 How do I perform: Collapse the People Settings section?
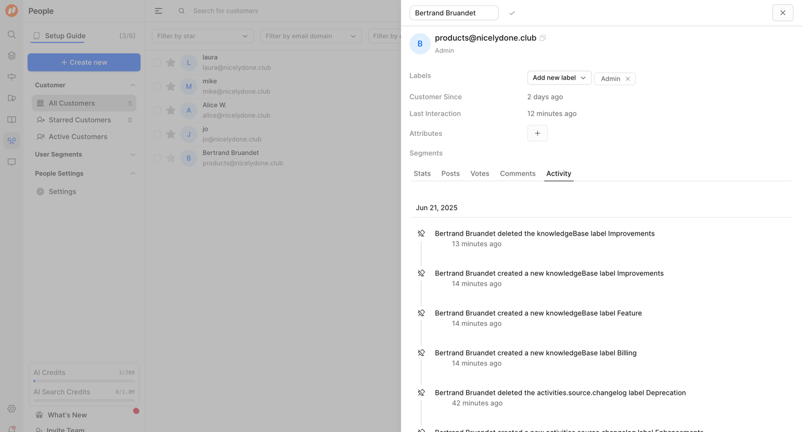point(133,174)
